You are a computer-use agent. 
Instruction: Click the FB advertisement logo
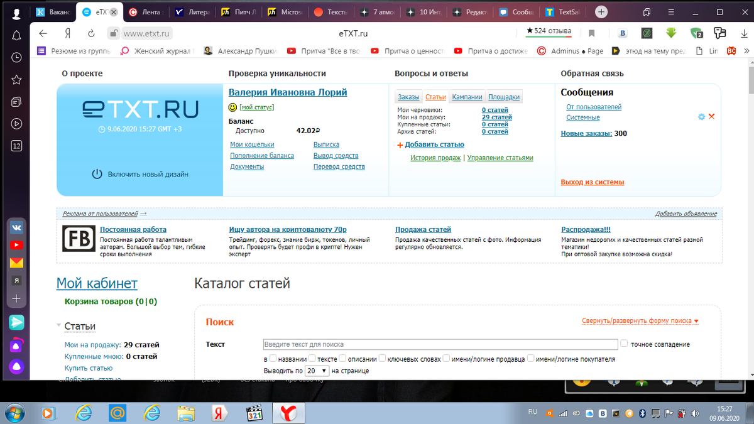click(x=79, y=239)
